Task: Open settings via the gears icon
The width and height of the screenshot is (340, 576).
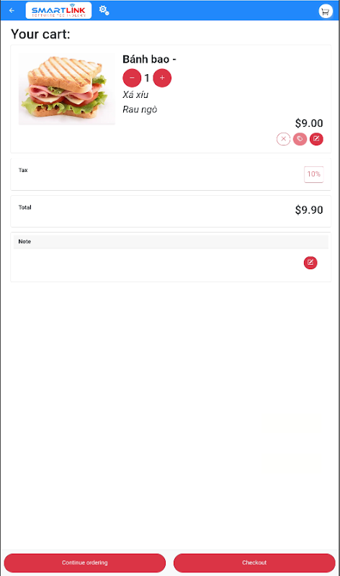Action: tap(104, 10)
